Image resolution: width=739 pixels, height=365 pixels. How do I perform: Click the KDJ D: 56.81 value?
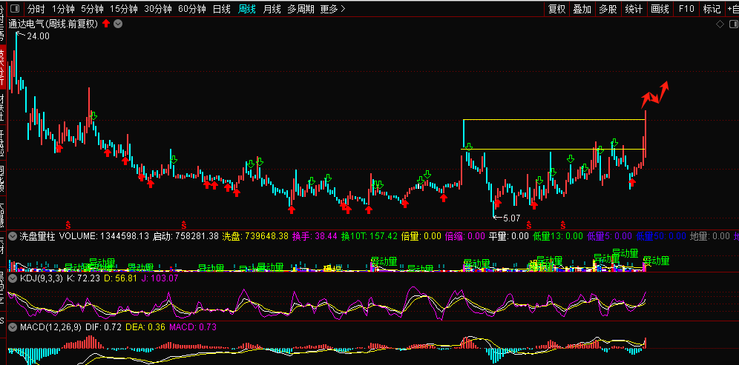click(x=120, y=278)
